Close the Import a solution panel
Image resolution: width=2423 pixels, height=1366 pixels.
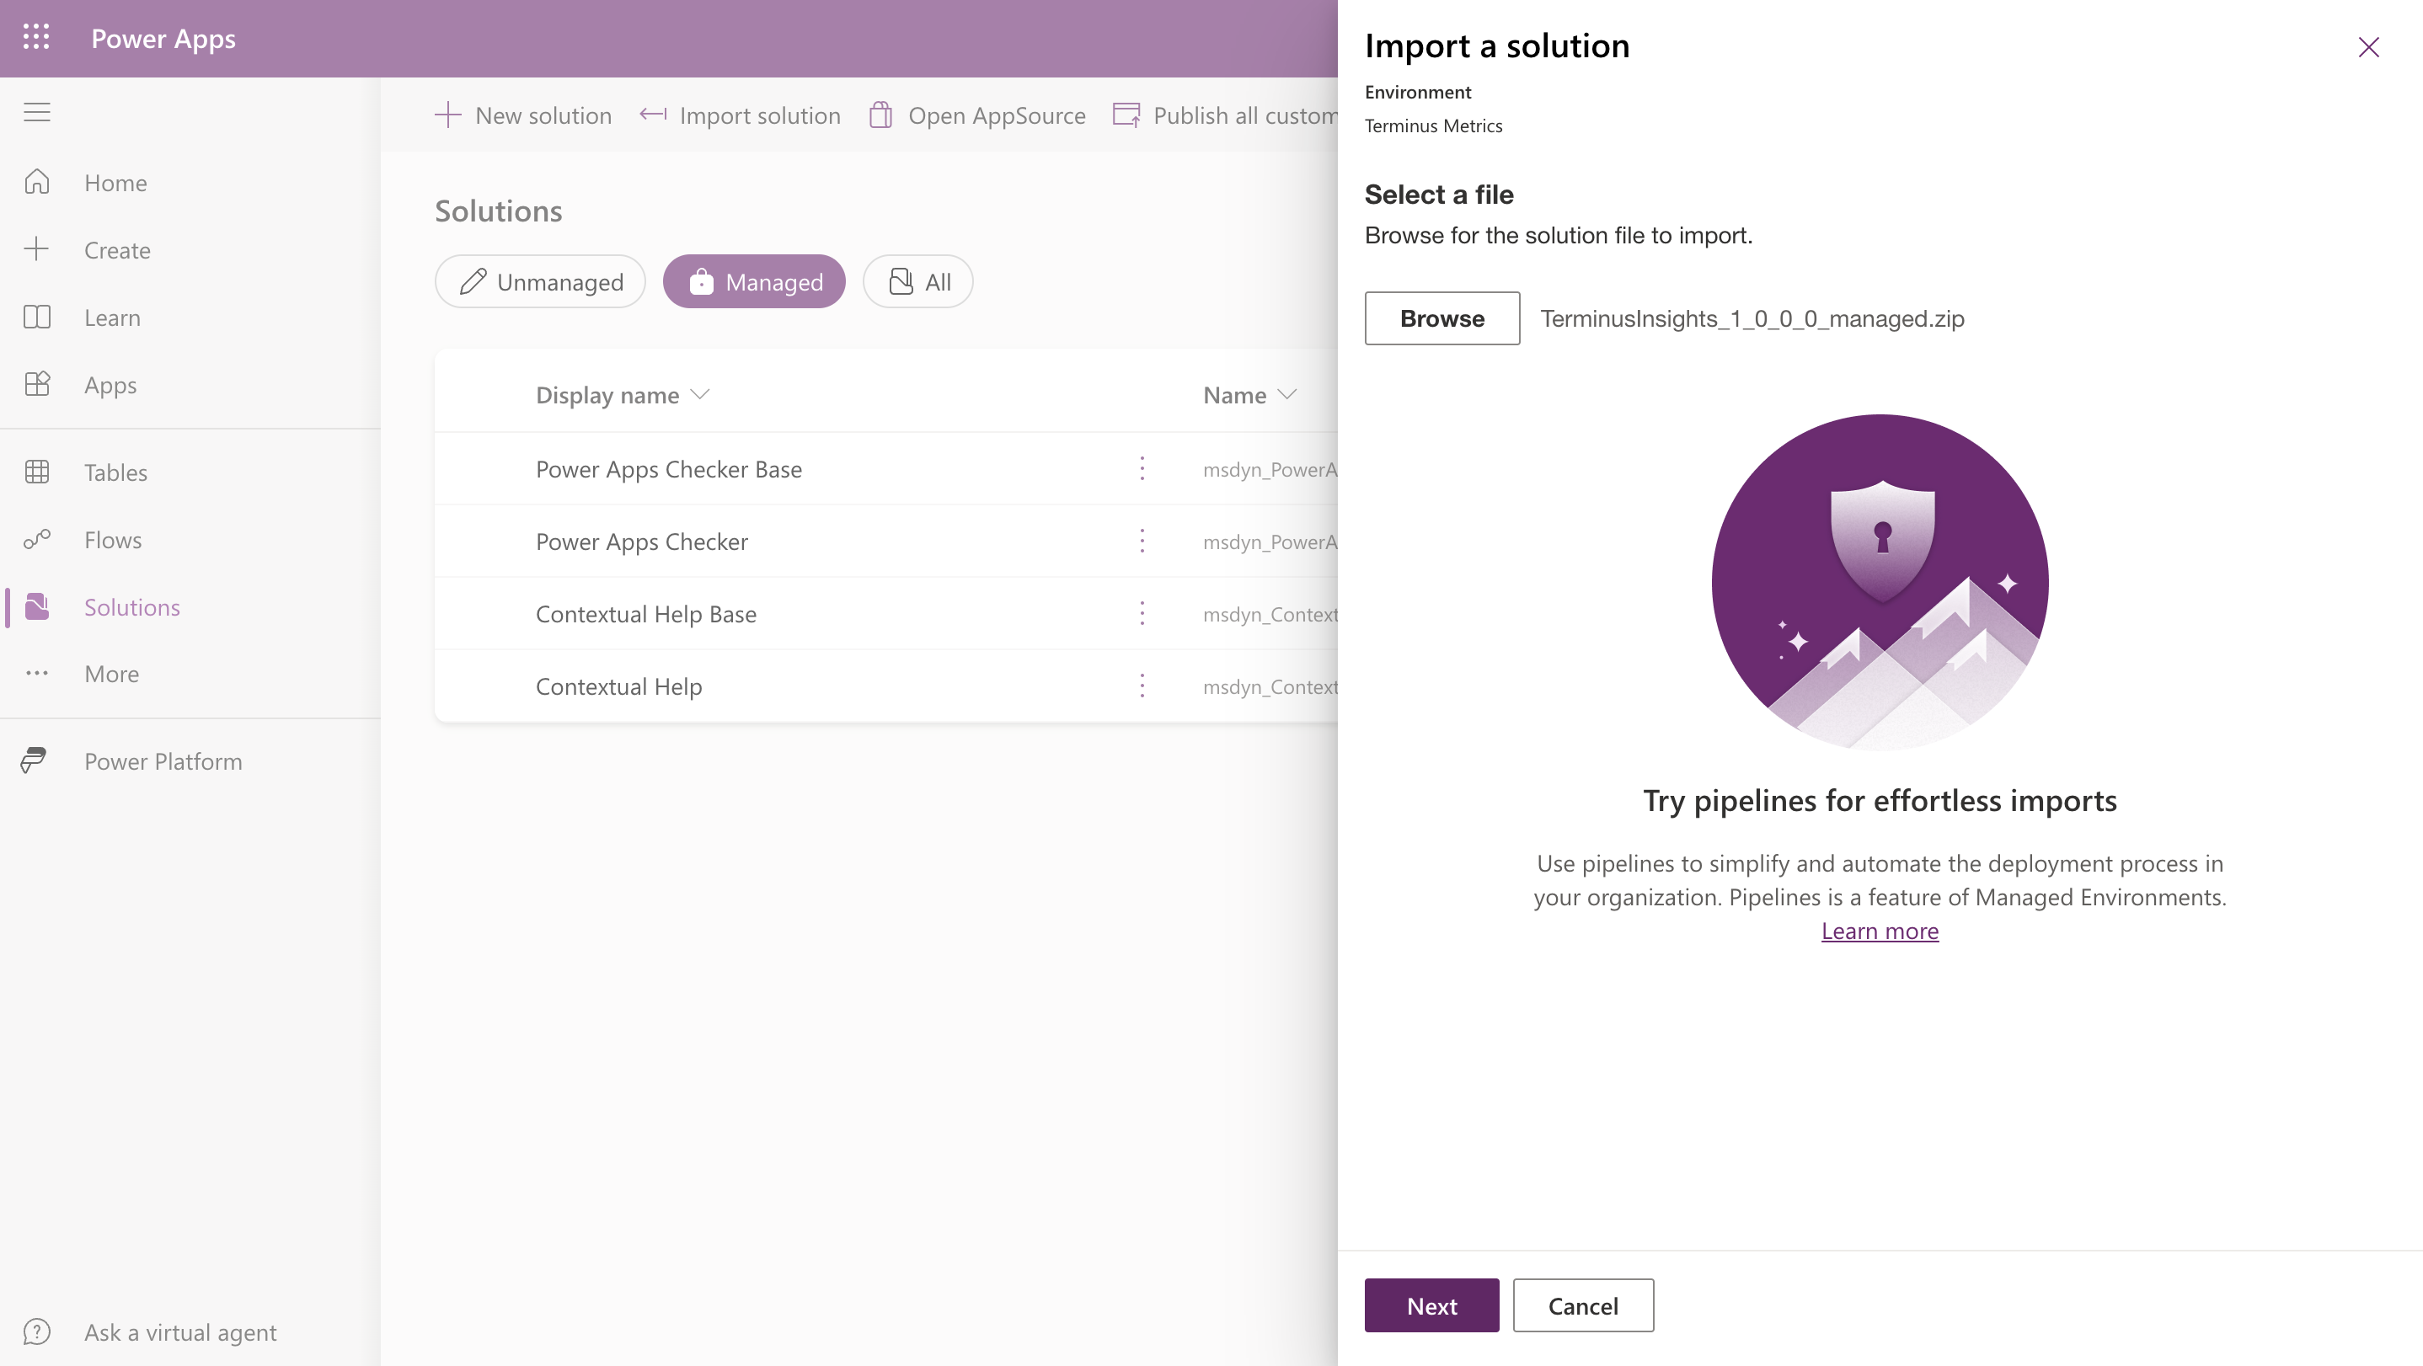tap(2367, 47)
